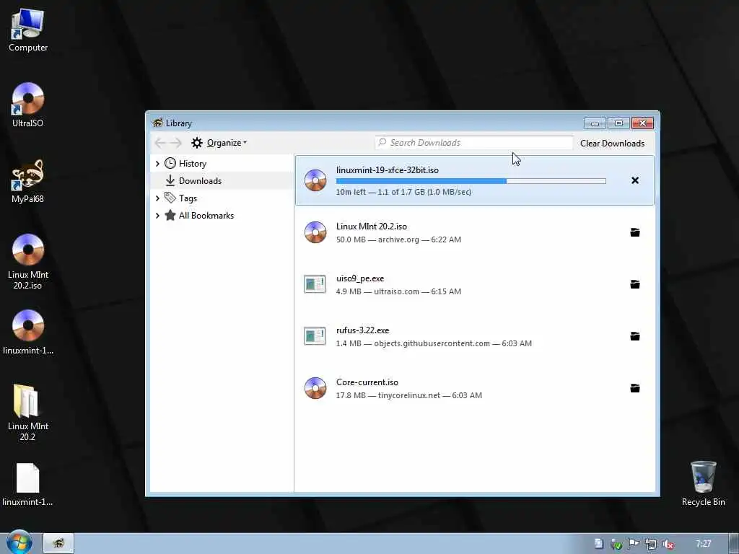
Task: Select History in the sidebar
Action: [x=192, y=164]
